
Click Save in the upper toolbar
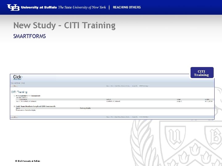coord(108,86)
